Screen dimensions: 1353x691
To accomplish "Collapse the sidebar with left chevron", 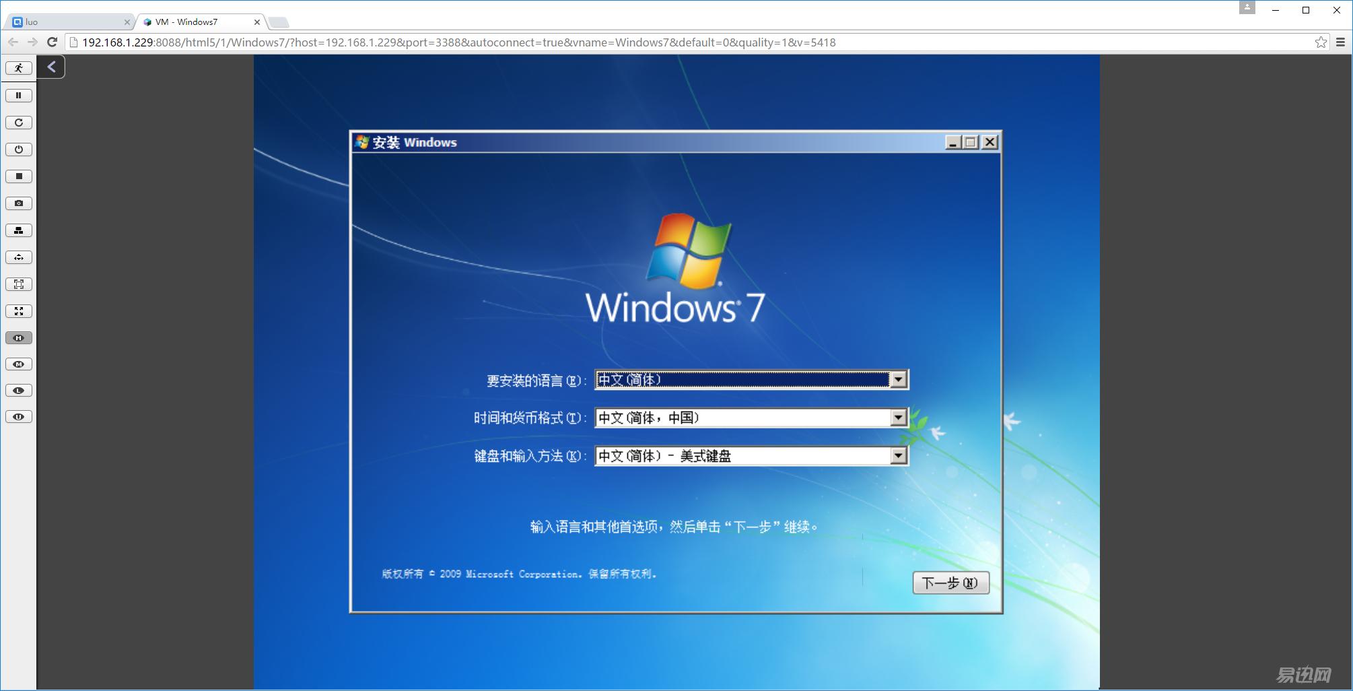I will point(51,67).
